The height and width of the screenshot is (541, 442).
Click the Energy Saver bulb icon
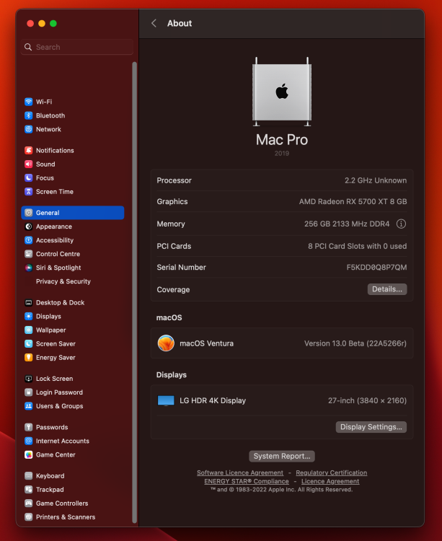tap(29, 358)
